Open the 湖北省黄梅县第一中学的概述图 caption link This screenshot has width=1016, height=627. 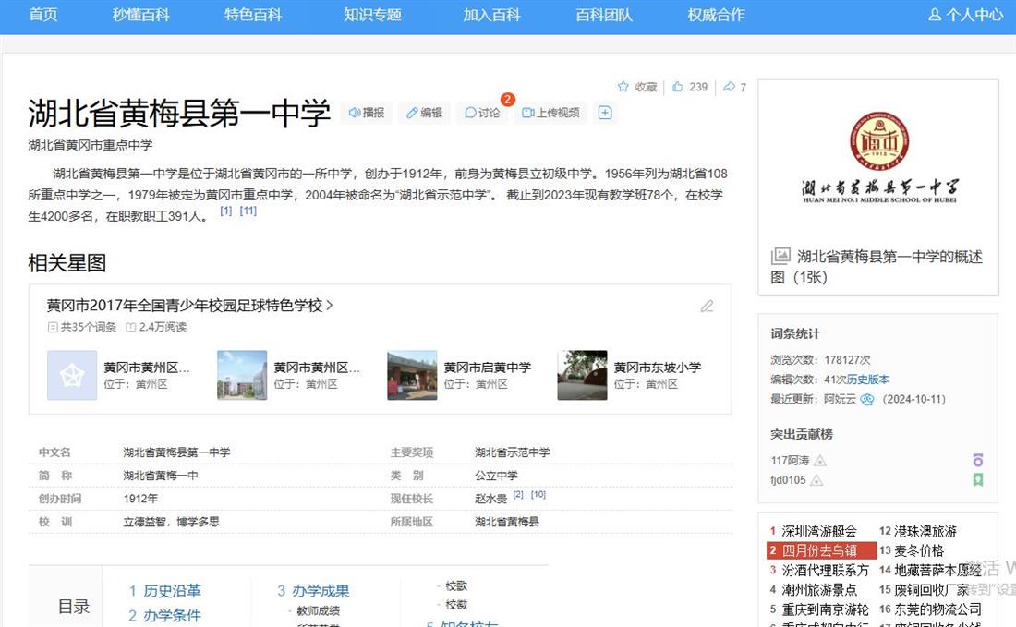pos(877,267)
